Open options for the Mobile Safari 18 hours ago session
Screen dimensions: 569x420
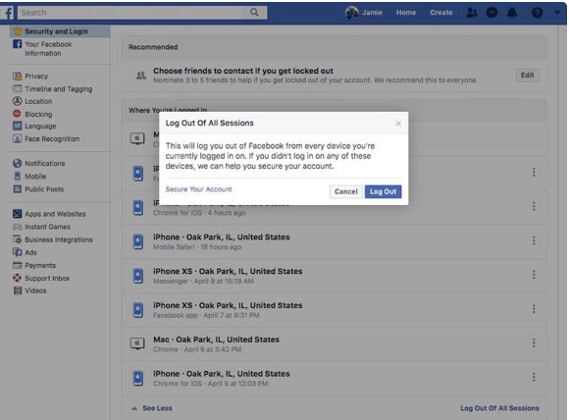534,240
